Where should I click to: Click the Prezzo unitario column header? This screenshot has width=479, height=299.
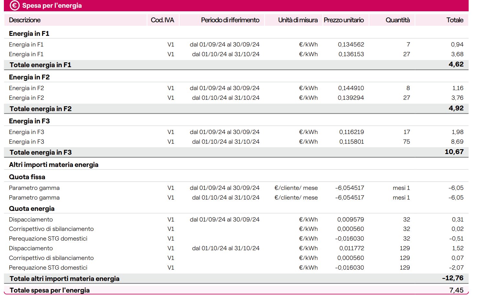coord(344,20)
